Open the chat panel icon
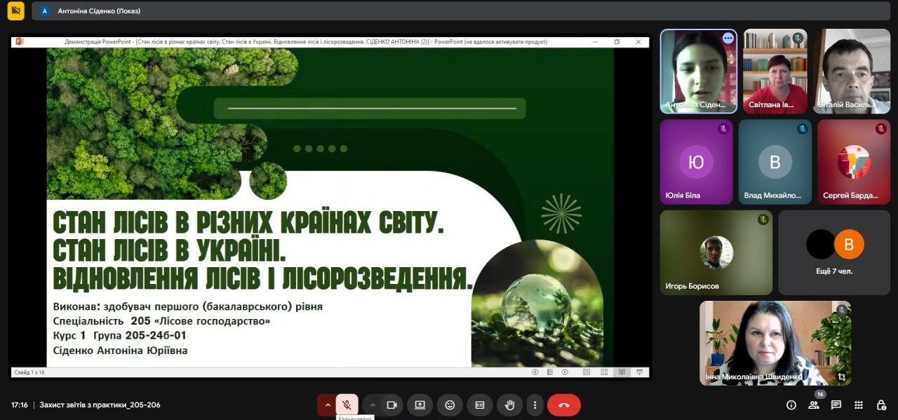Screen dimensions: 898x420 pos(836,405)
